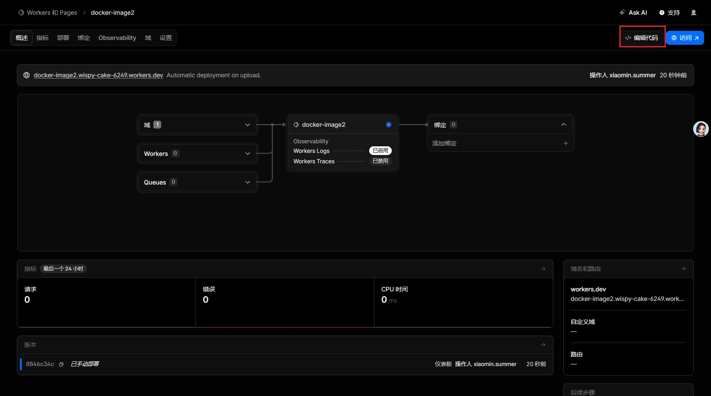711x396 pixels.
Task: Copy version ID 8846c34c
Action: (61, 364)
